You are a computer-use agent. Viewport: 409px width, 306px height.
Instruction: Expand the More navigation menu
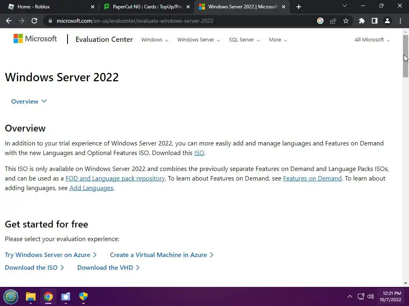click(x=278, y=40)
